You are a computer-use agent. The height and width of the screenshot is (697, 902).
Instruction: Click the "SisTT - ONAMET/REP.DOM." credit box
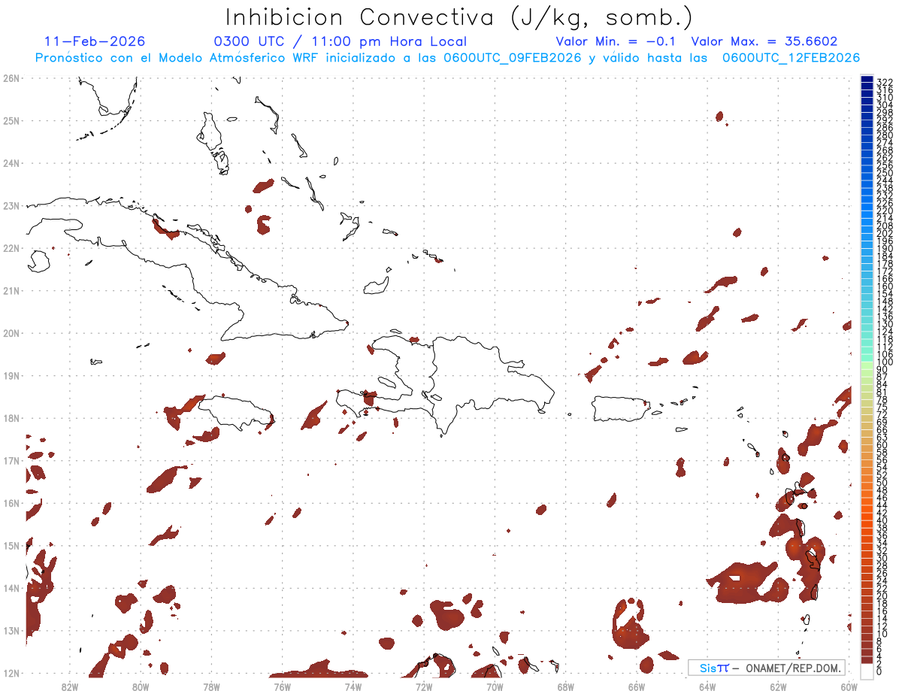[767, 668]
